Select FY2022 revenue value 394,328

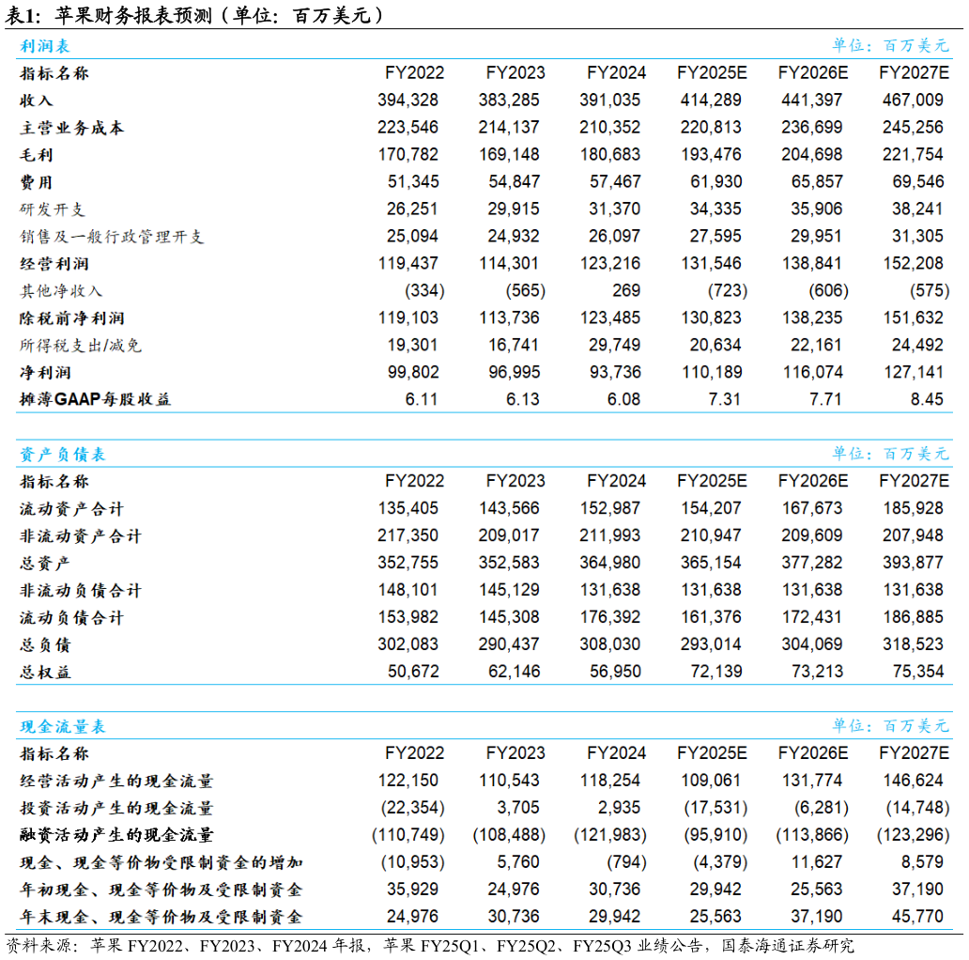click(x=408, y=101)
